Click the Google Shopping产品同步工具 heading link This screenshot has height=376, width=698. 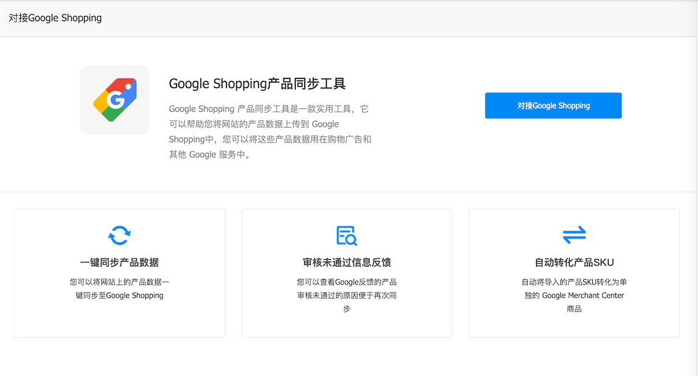[x=257, y=83]
